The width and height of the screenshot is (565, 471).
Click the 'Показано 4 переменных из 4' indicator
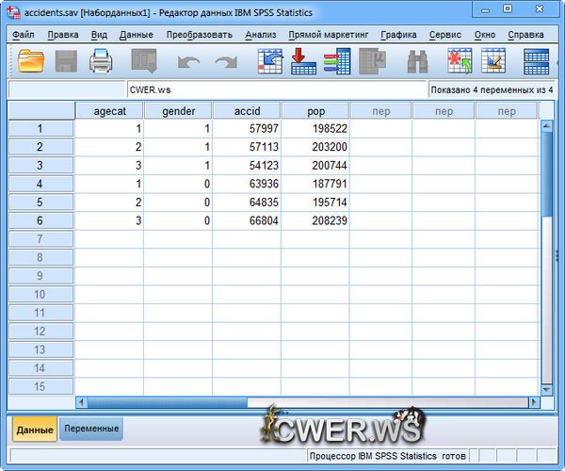pos(492,89)
